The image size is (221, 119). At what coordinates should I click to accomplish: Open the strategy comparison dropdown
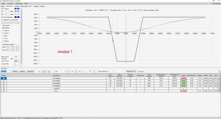click(x=10, y=23)
